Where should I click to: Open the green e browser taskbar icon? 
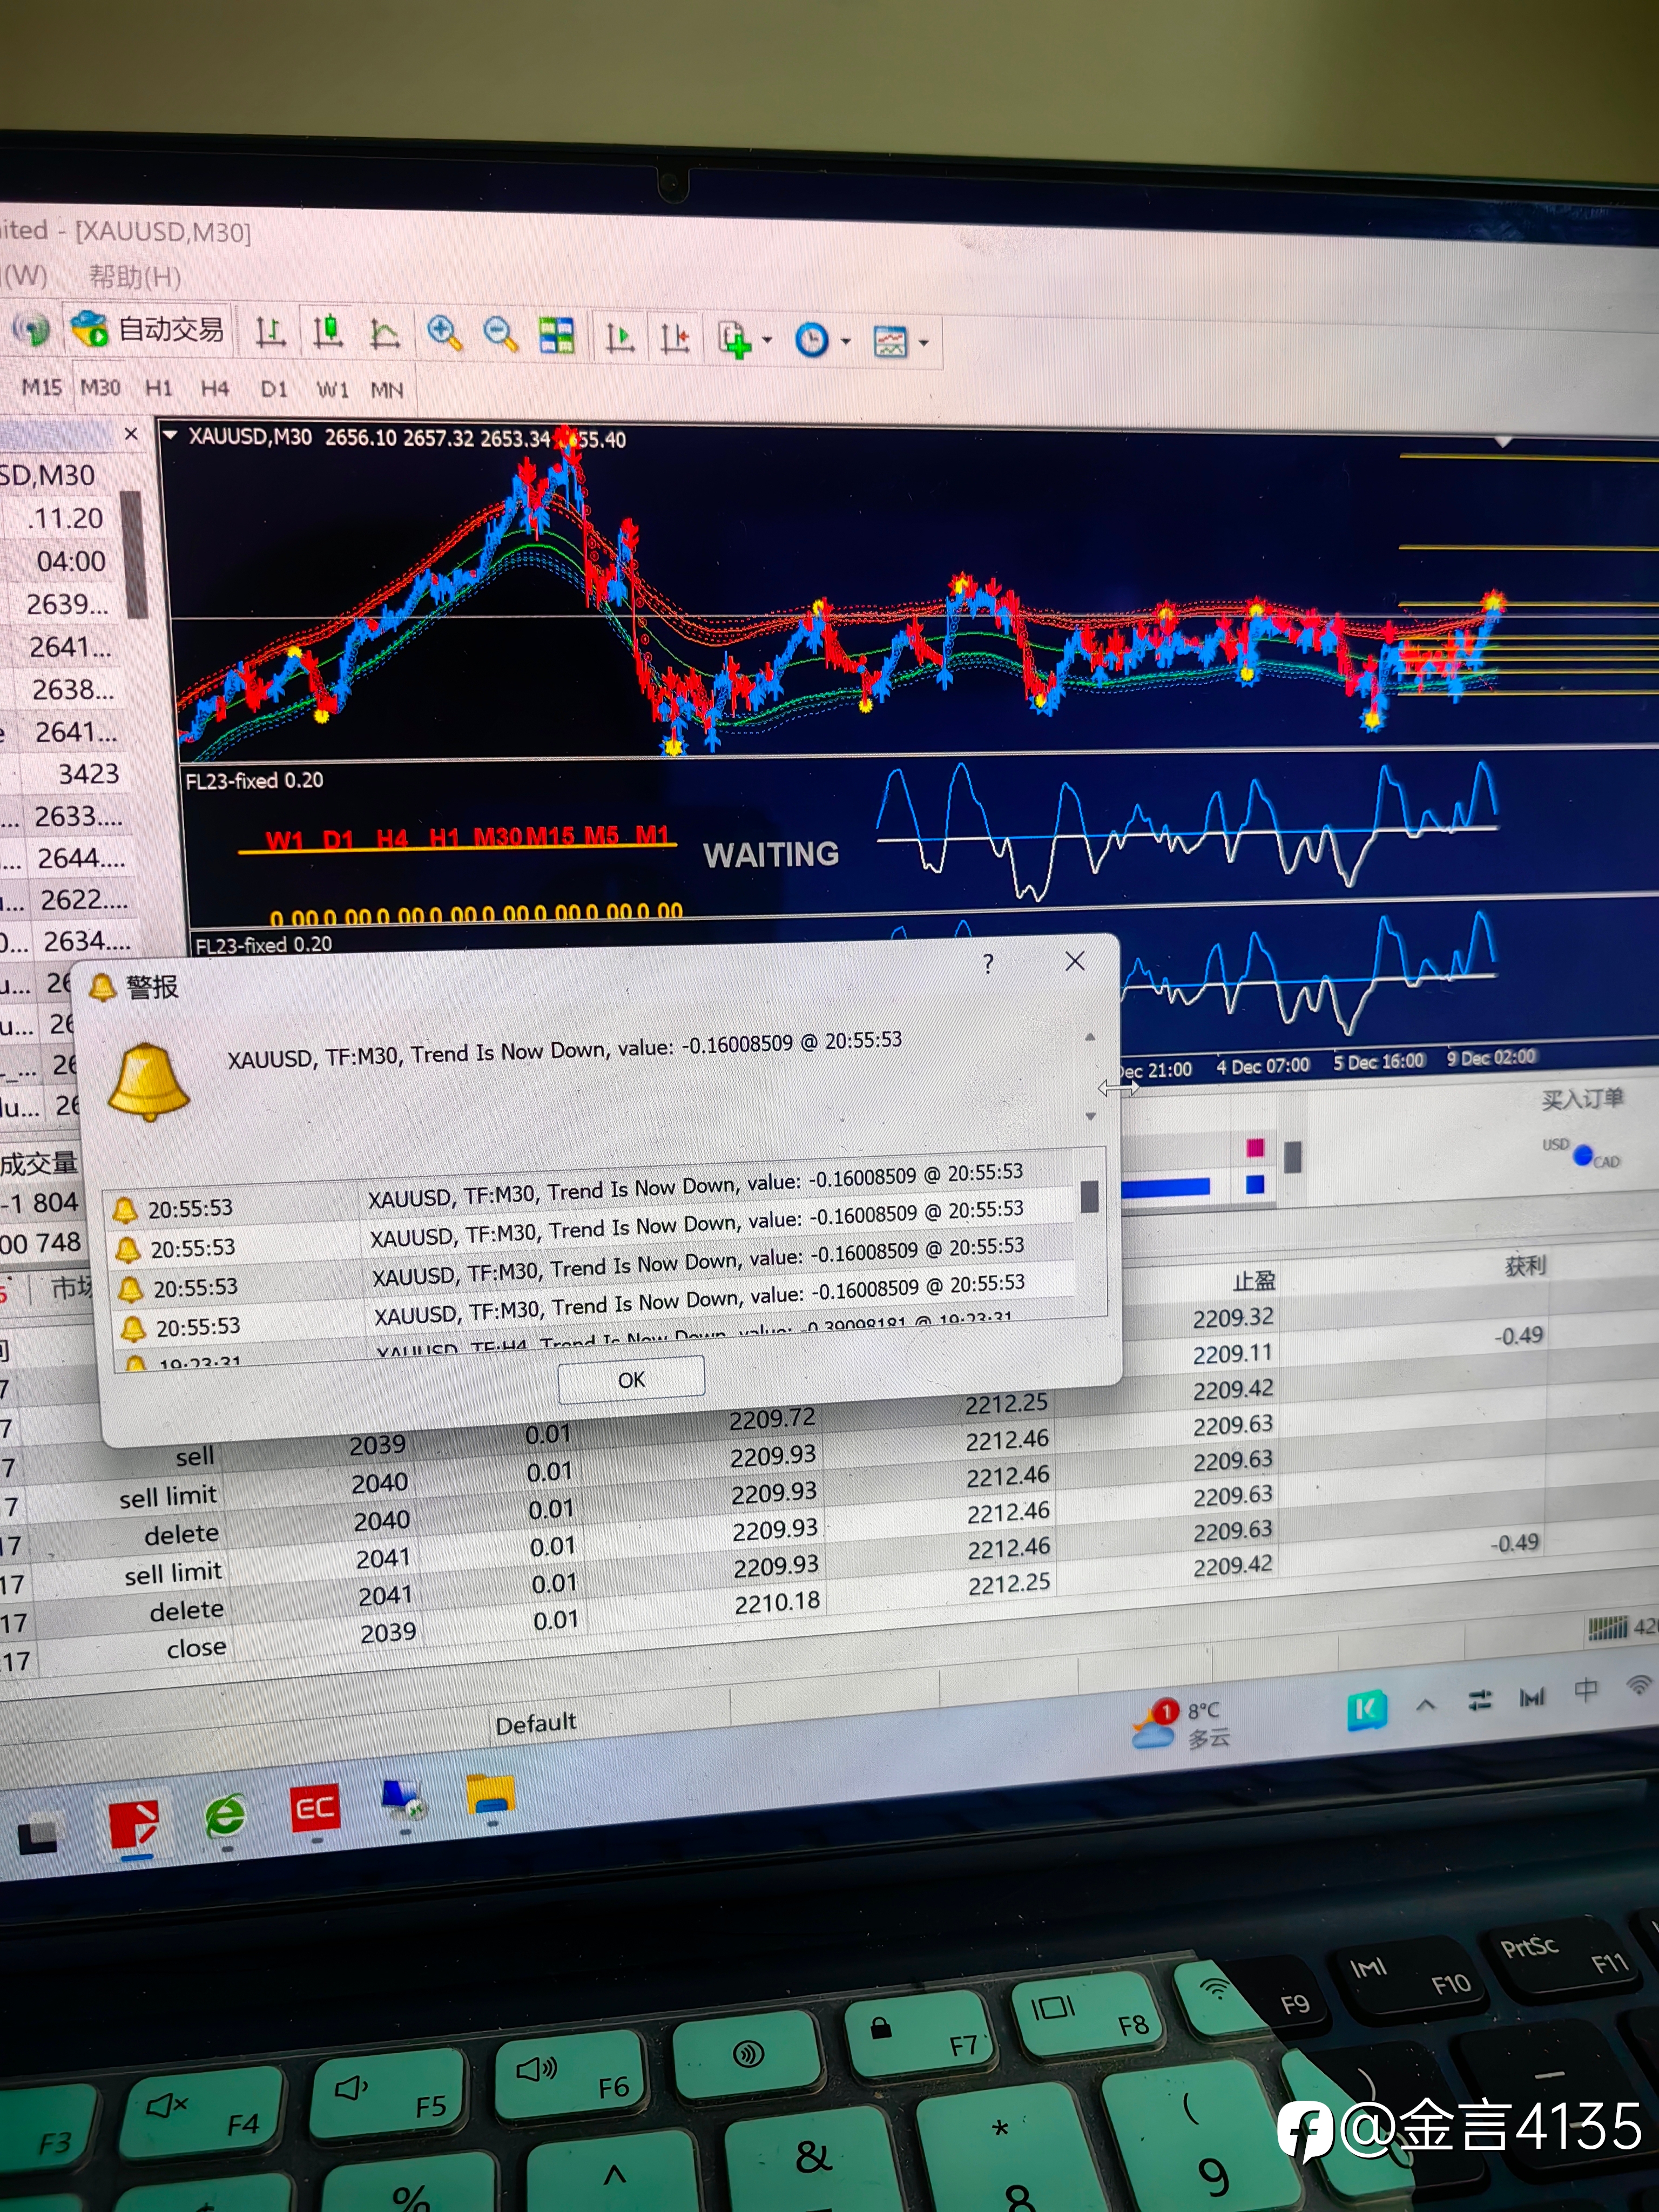[x=226, y=1817]
